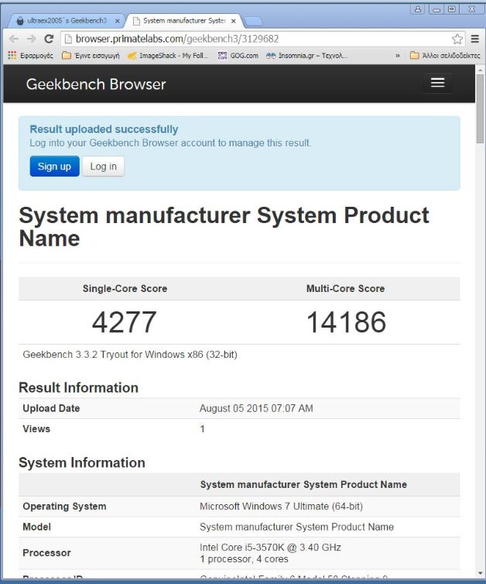Click the Views value '1'
The height and width of the screenshot is (584, 486).
tap(202, 428)
